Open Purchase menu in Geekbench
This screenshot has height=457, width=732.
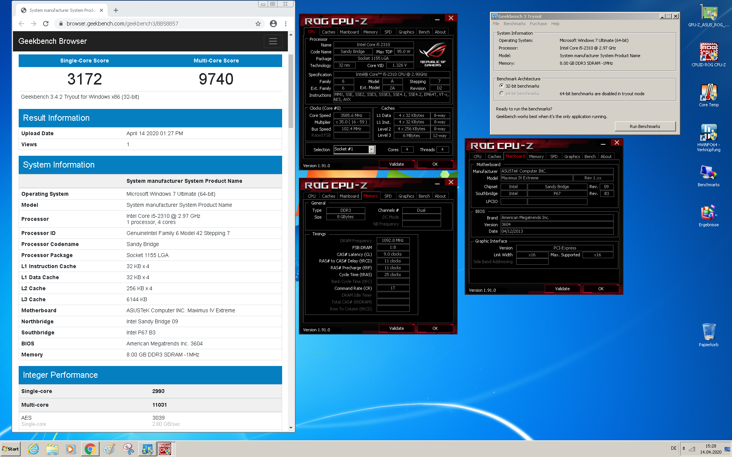(x=538, y=24)
